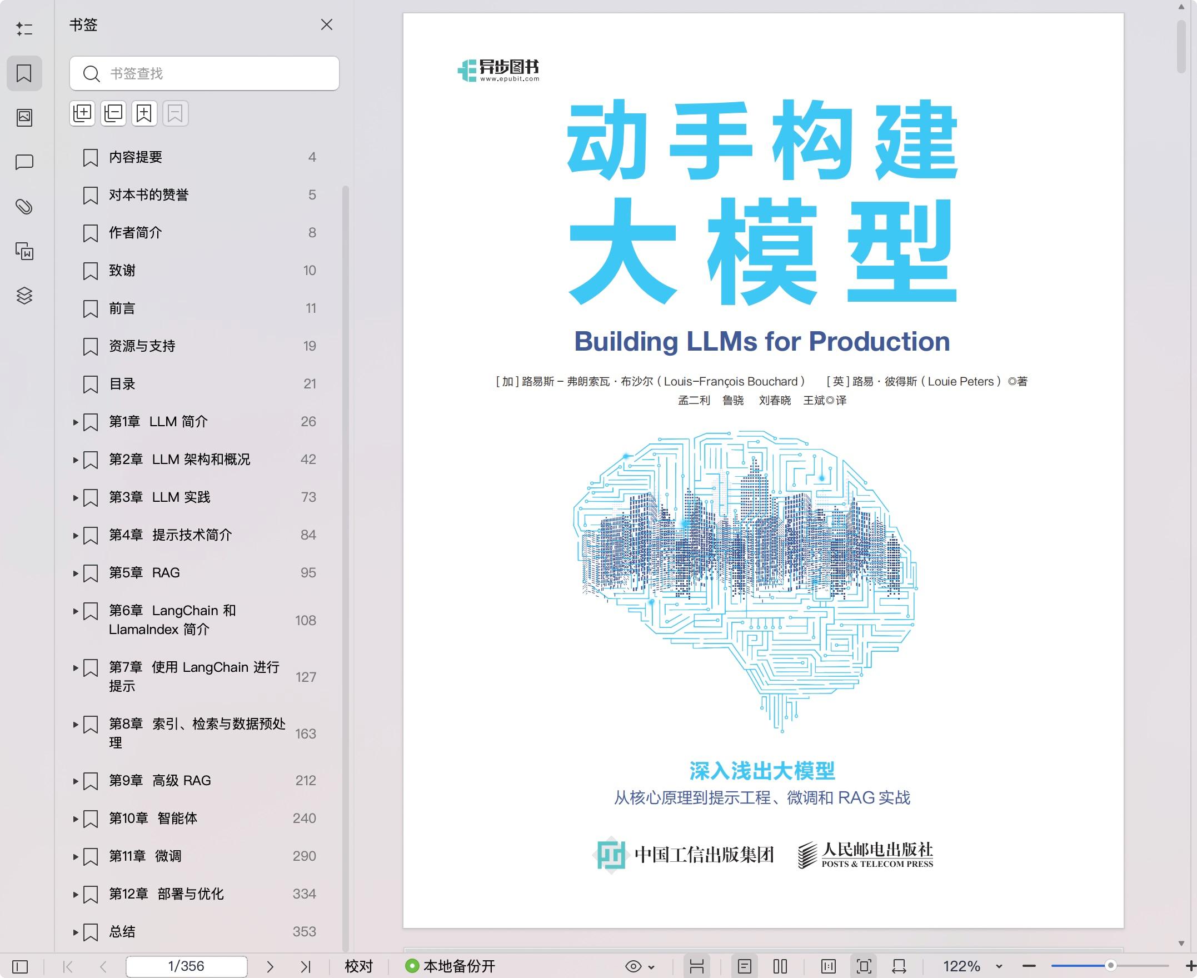This screenshot has width=1197, height=978.
Task: Select the Bookmarks panel icon
Action: click(x=24, y=73)
